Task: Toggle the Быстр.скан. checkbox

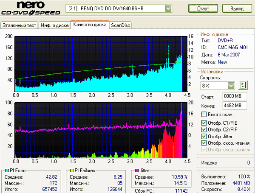Action: (x=204, y=114)
